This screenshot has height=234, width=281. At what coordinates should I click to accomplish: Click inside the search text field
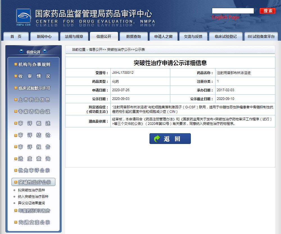tap(233, 11)
